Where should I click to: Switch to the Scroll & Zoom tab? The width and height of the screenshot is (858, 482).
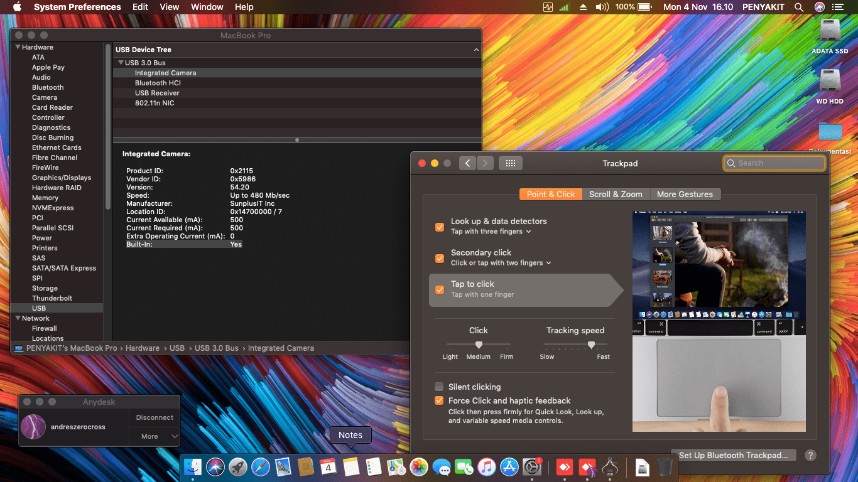coord(616,194)
